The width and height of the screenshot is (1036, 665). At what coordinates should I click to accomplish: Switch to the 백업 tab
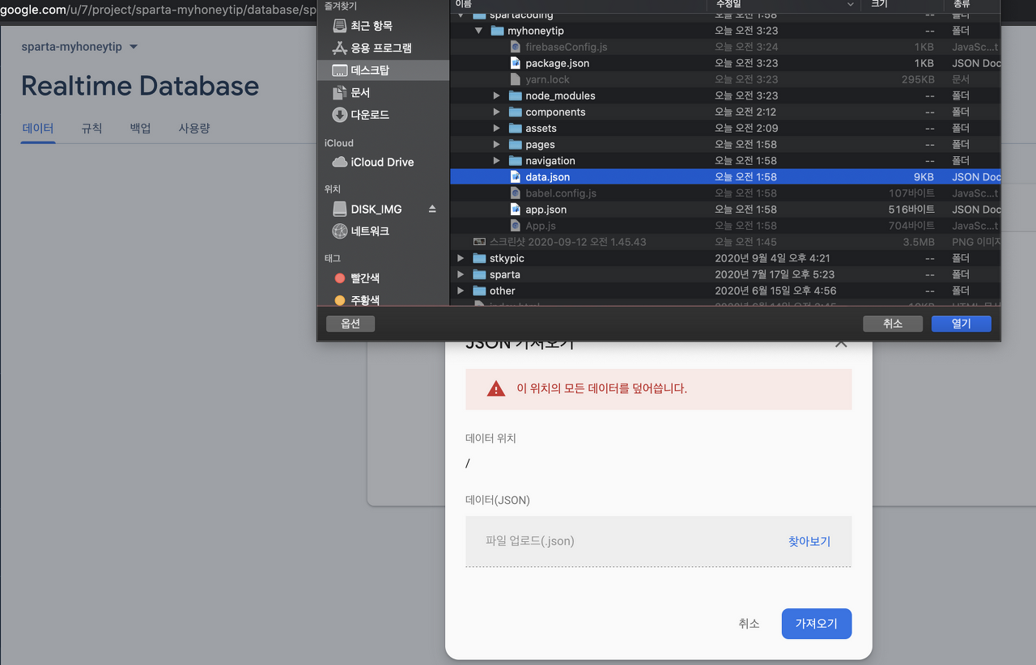[141, 128]
